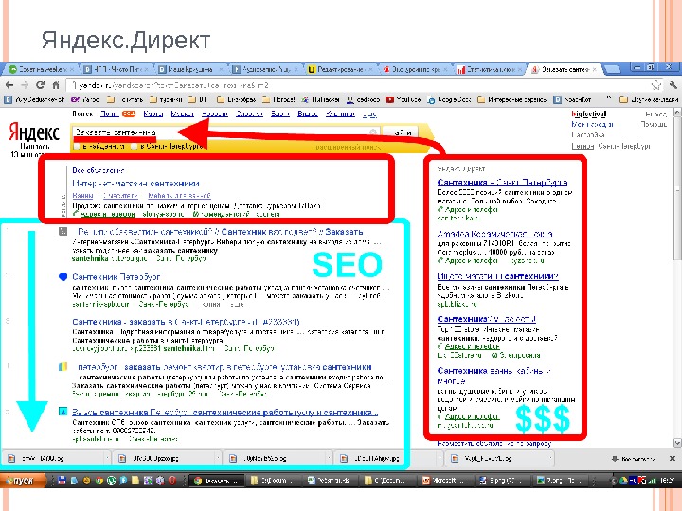The height and width of the screenshot is (511, 682).
Task: Switch to the first browser tab
Action: [x=43, y=69]
